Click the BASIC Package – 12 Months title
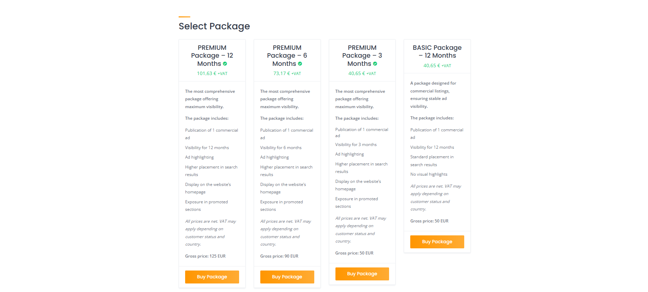 pyautogui.click(x=437, y=52)
